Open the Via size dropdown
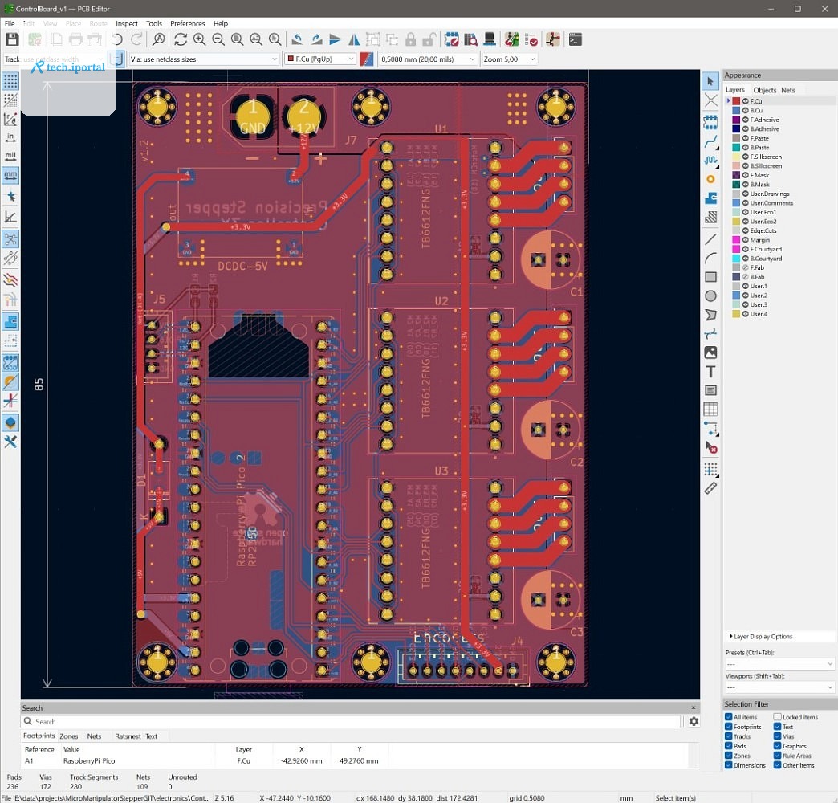The image size is (838, 803). pos(204,59)
